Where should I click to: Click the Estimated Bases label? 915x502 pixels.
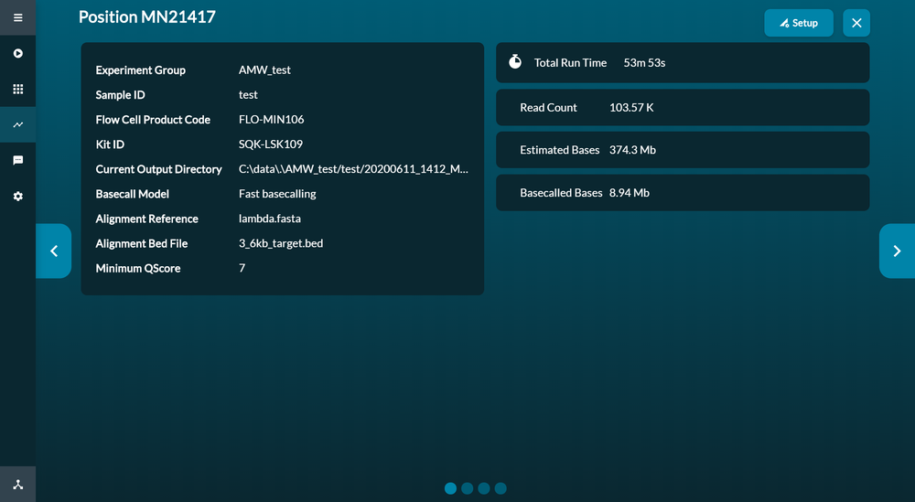pos(560,150)
